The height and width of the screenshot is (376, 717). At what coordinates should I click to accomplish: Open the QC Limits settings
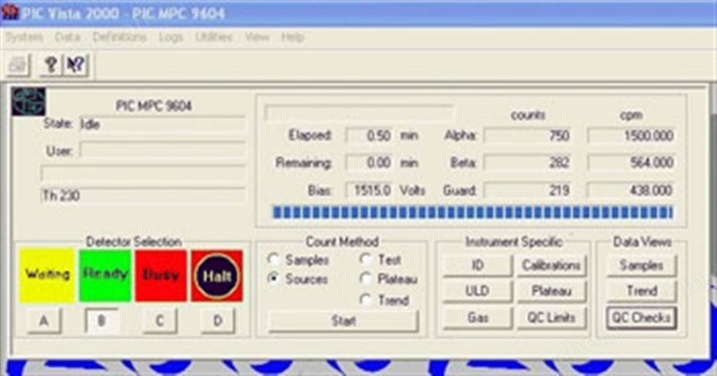coord(551,318)
